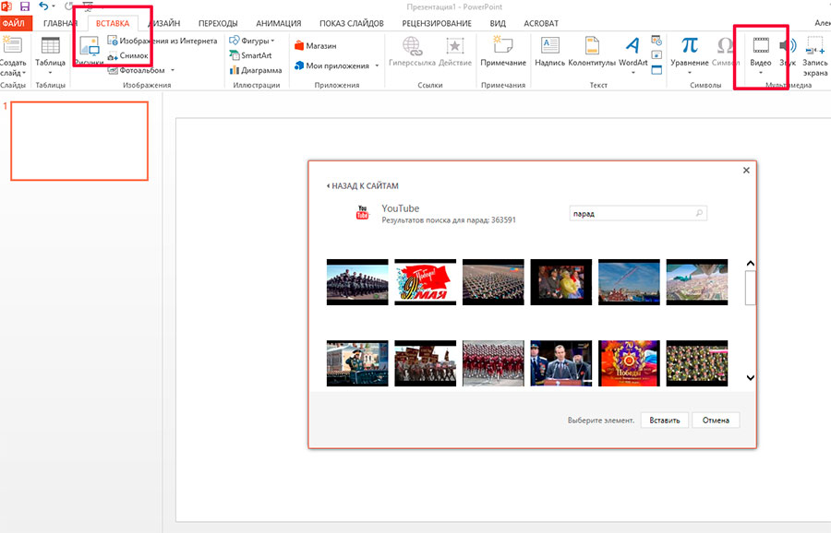Click the results scroll up arrow
831x533 pixels.
(x=751, y=264)
